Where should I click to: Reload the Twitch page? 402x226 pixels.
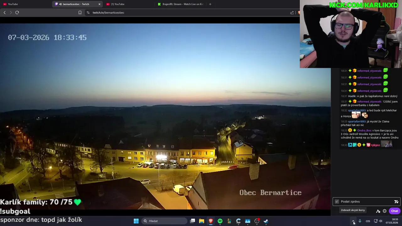(17, 13)
